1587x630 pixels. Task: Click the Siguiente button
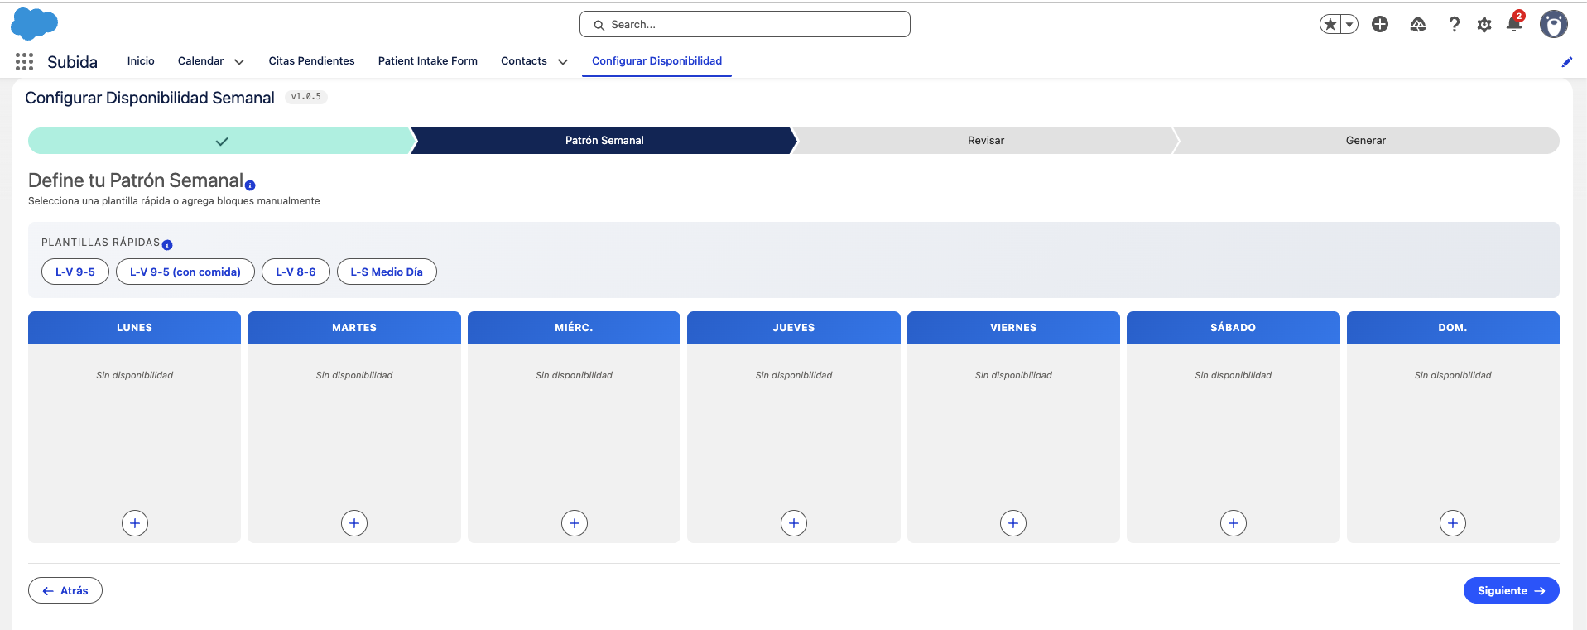tap(1511, 590)
